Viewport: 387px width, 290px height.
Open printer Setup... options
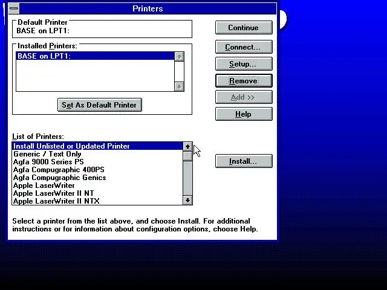tap(244, 64)
